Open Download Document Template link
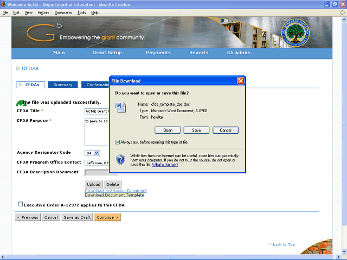 click(114, 195)
